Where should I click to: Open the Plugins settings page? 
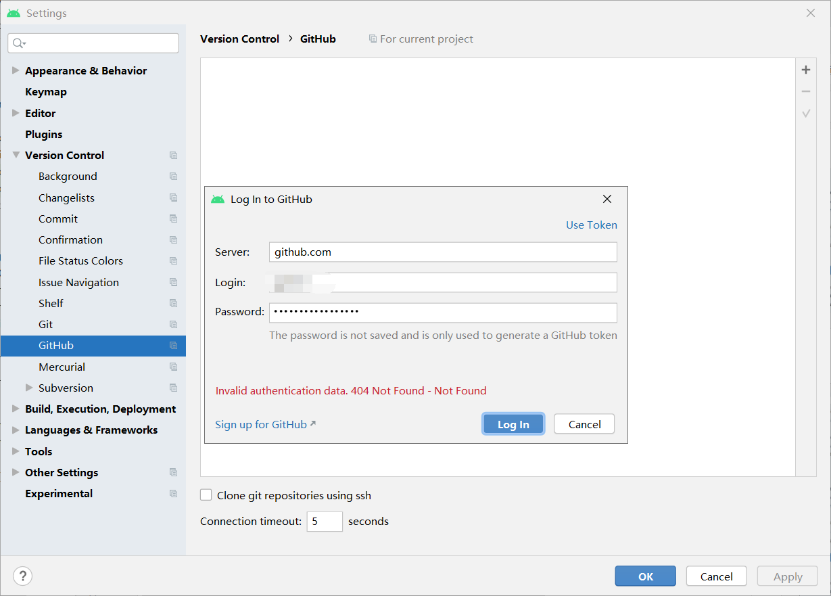[43, 134]
